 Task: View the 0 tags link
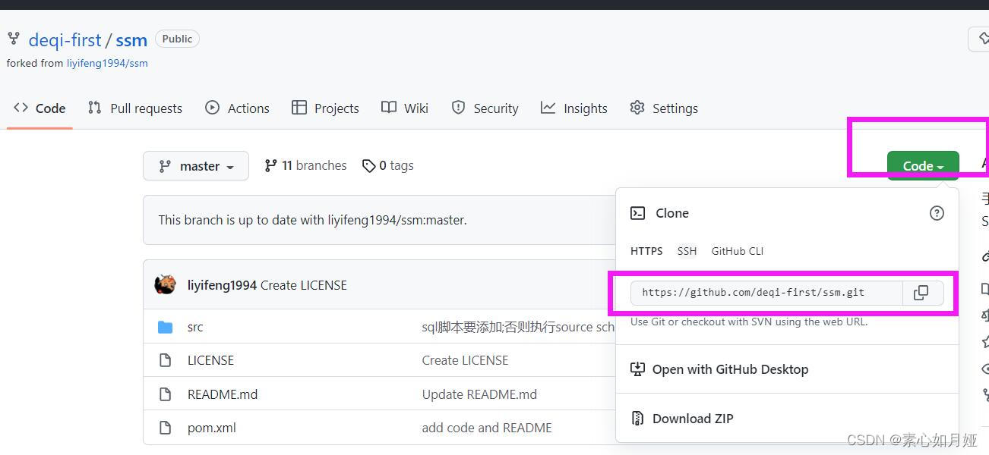pyautogui.click(x=388, y=165)
